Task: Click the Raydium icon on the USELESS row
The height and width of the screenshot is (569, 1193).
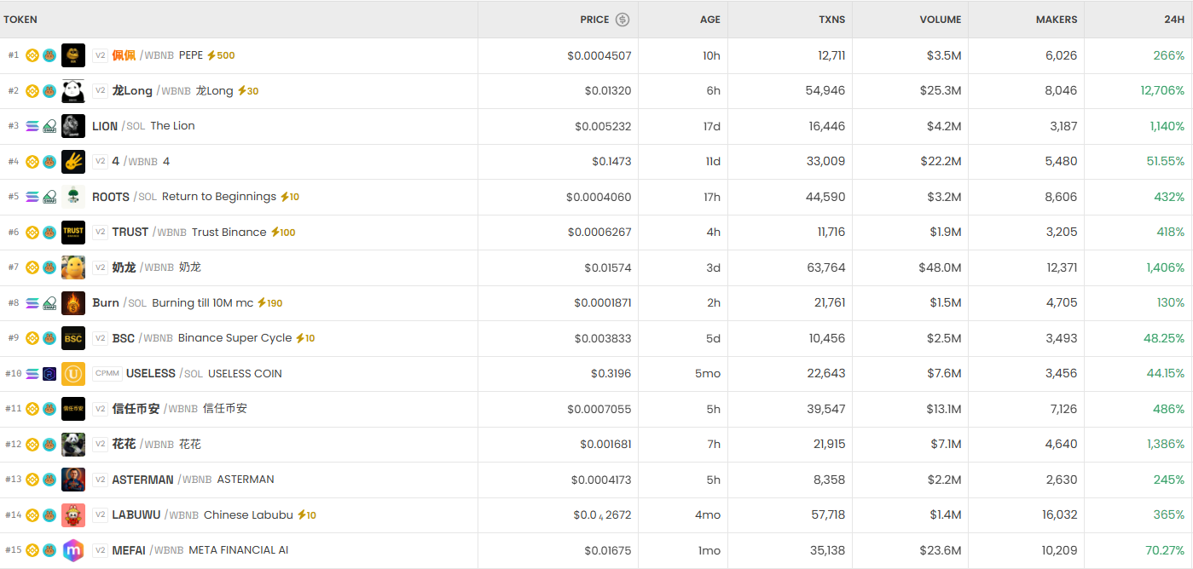Action: pyautogui.click(x=50, y=373)
